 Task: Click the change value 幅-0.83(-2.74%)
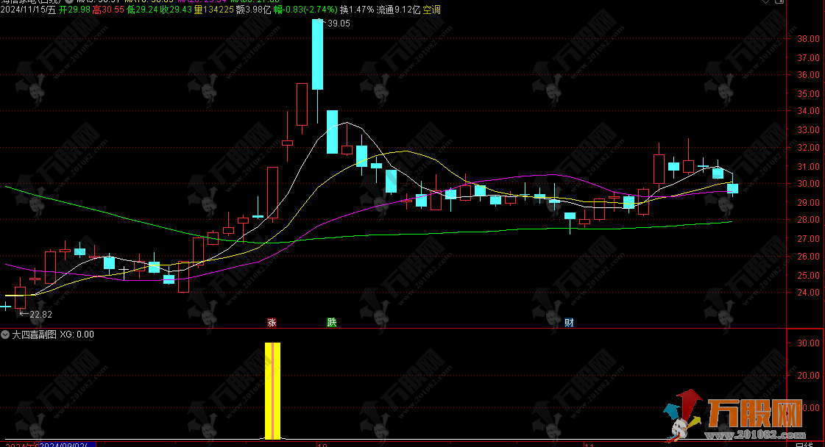(x=305, y=10)
